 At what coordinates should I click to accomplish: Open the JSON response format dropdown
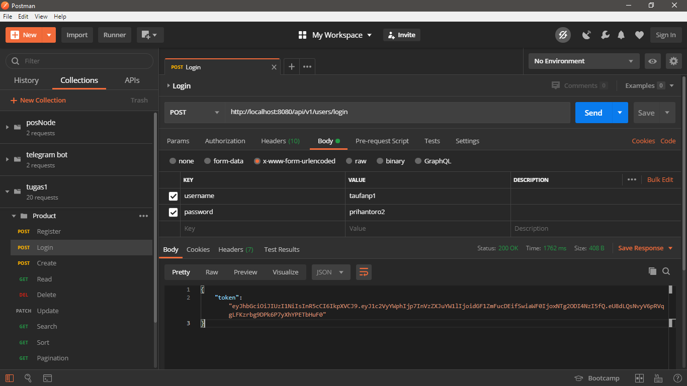coord(330,272)
